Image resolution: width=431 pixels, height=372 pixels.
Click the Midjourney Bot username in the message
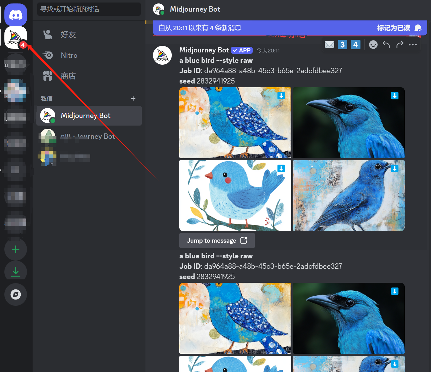(x=204, y=50)
